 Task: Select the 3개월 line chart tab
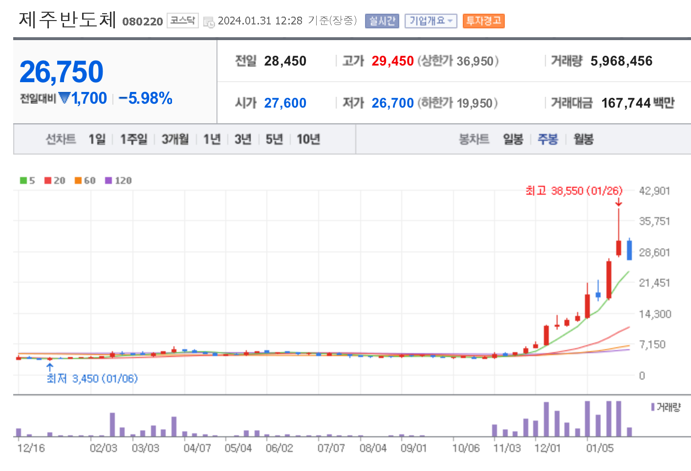[175, 139]
